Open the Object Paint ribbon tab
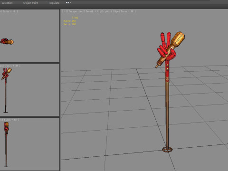 click(x=30, y=3)
